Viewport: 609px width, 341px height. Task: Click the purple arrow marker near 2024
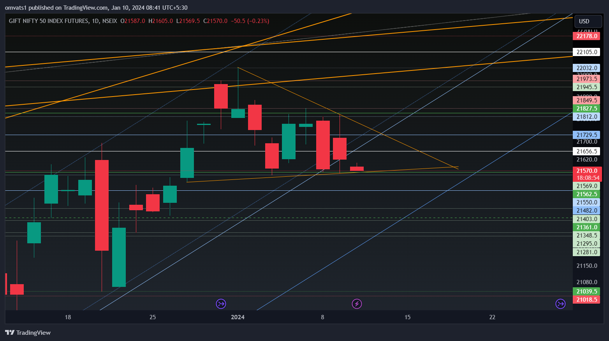pyautogui.click(x=221, y=304)
